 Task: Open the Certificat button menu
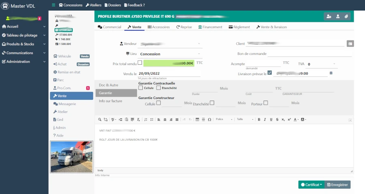[311, 184]
